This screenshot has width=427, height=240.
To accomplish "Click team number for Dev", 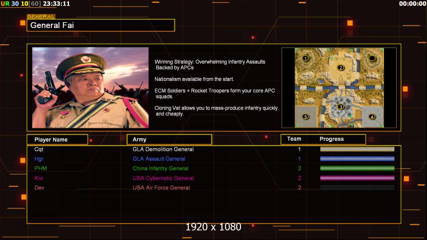I will pyautogui.click(x=299, y=188).
